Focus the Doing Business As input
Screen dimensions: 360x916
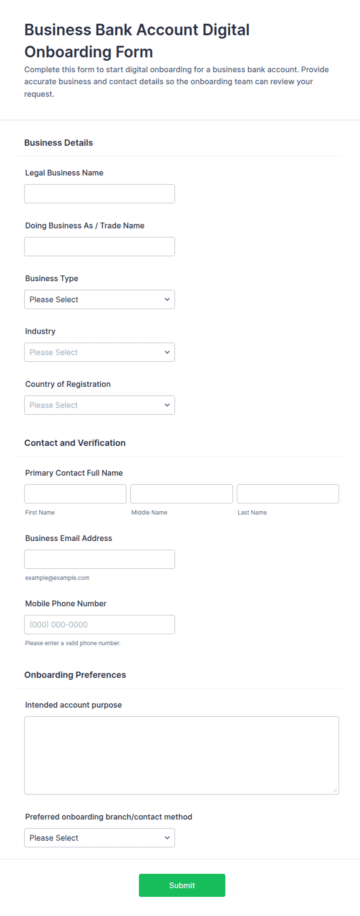coord(99,246)
